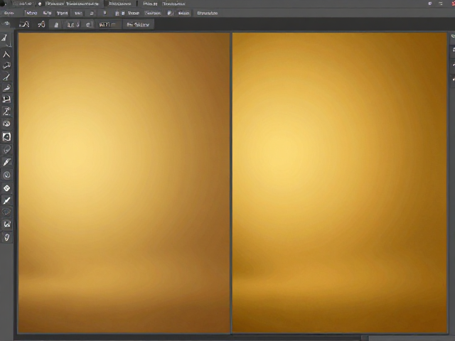Choose the feather pen nib tool

(x=6, y=162)
